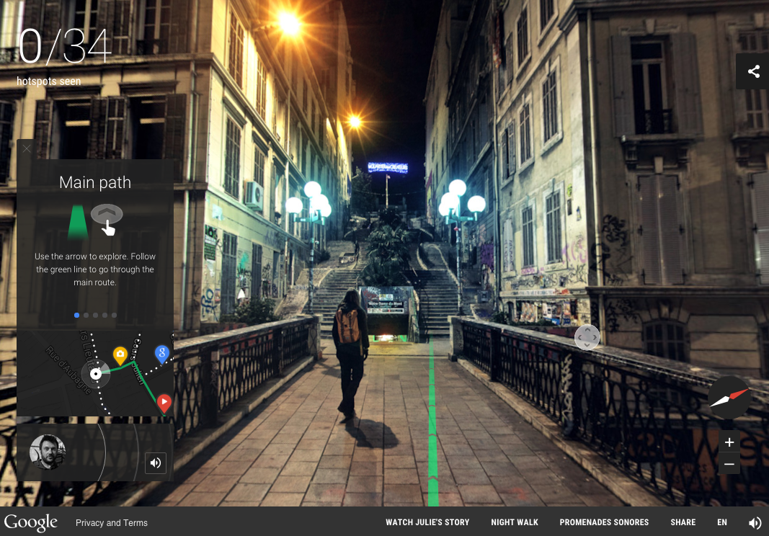Viewport: 769px width, 536px height.
Task: Toggle the sound icon in the bottom-right corner
Action: tap(755, 522)
